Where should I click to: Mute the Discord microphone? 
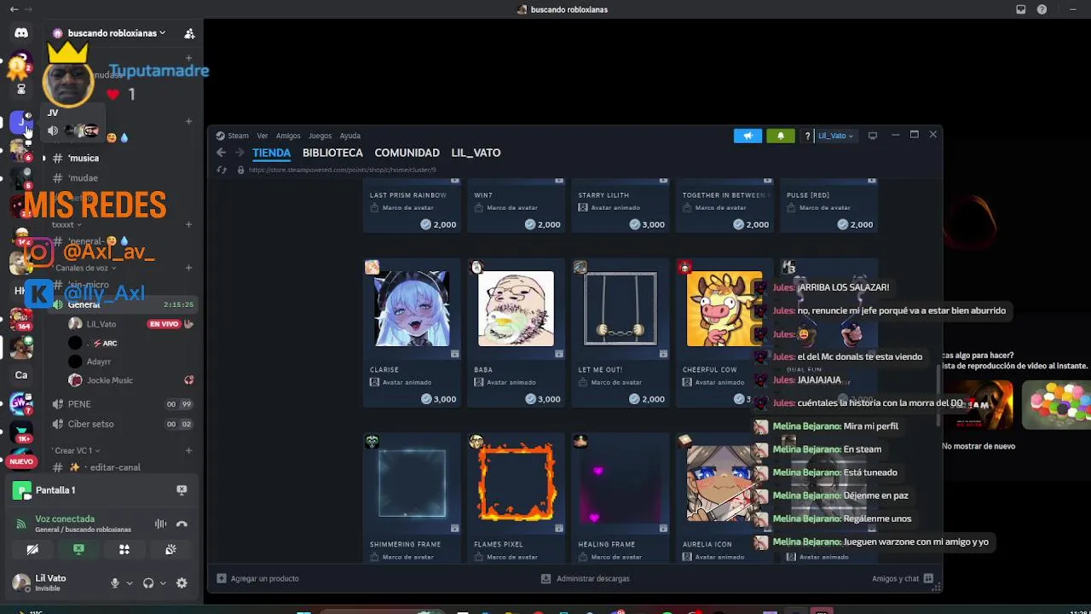(x=115, y=583)
